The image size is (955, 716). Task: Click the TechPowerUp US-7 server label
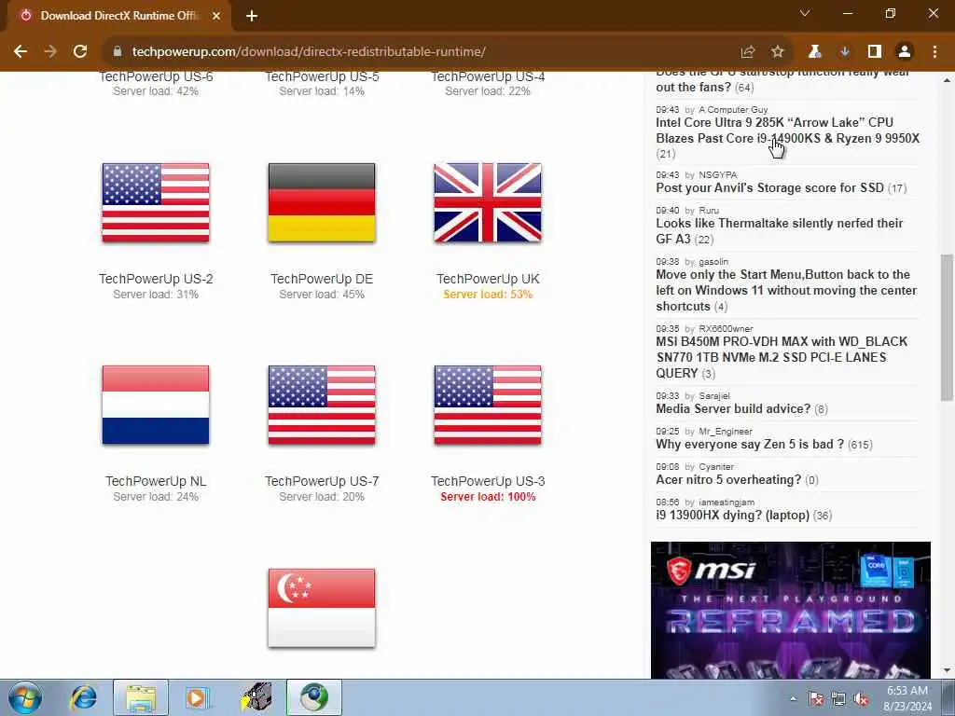coord(322,481)
